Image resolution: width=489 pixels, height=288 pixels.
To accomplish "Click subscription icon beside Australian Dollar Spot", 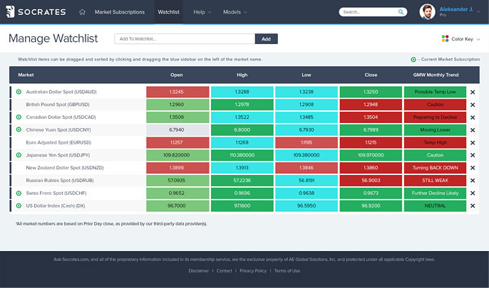I will 19,92.
